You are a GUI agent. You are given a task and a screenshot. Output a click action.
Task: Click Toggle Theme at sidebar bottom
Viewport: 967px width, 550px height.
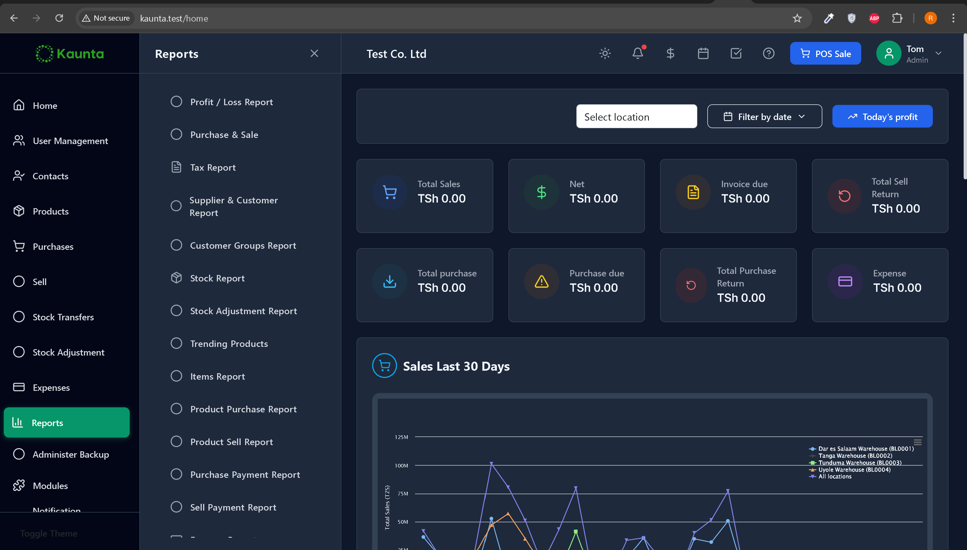(x=49, y=533)
